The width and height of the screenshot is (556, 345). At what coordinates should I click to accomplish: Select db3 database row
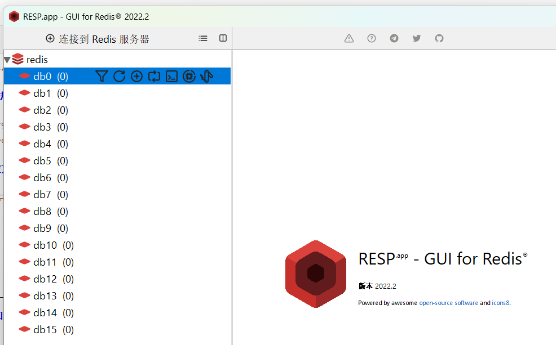point(117,127)
